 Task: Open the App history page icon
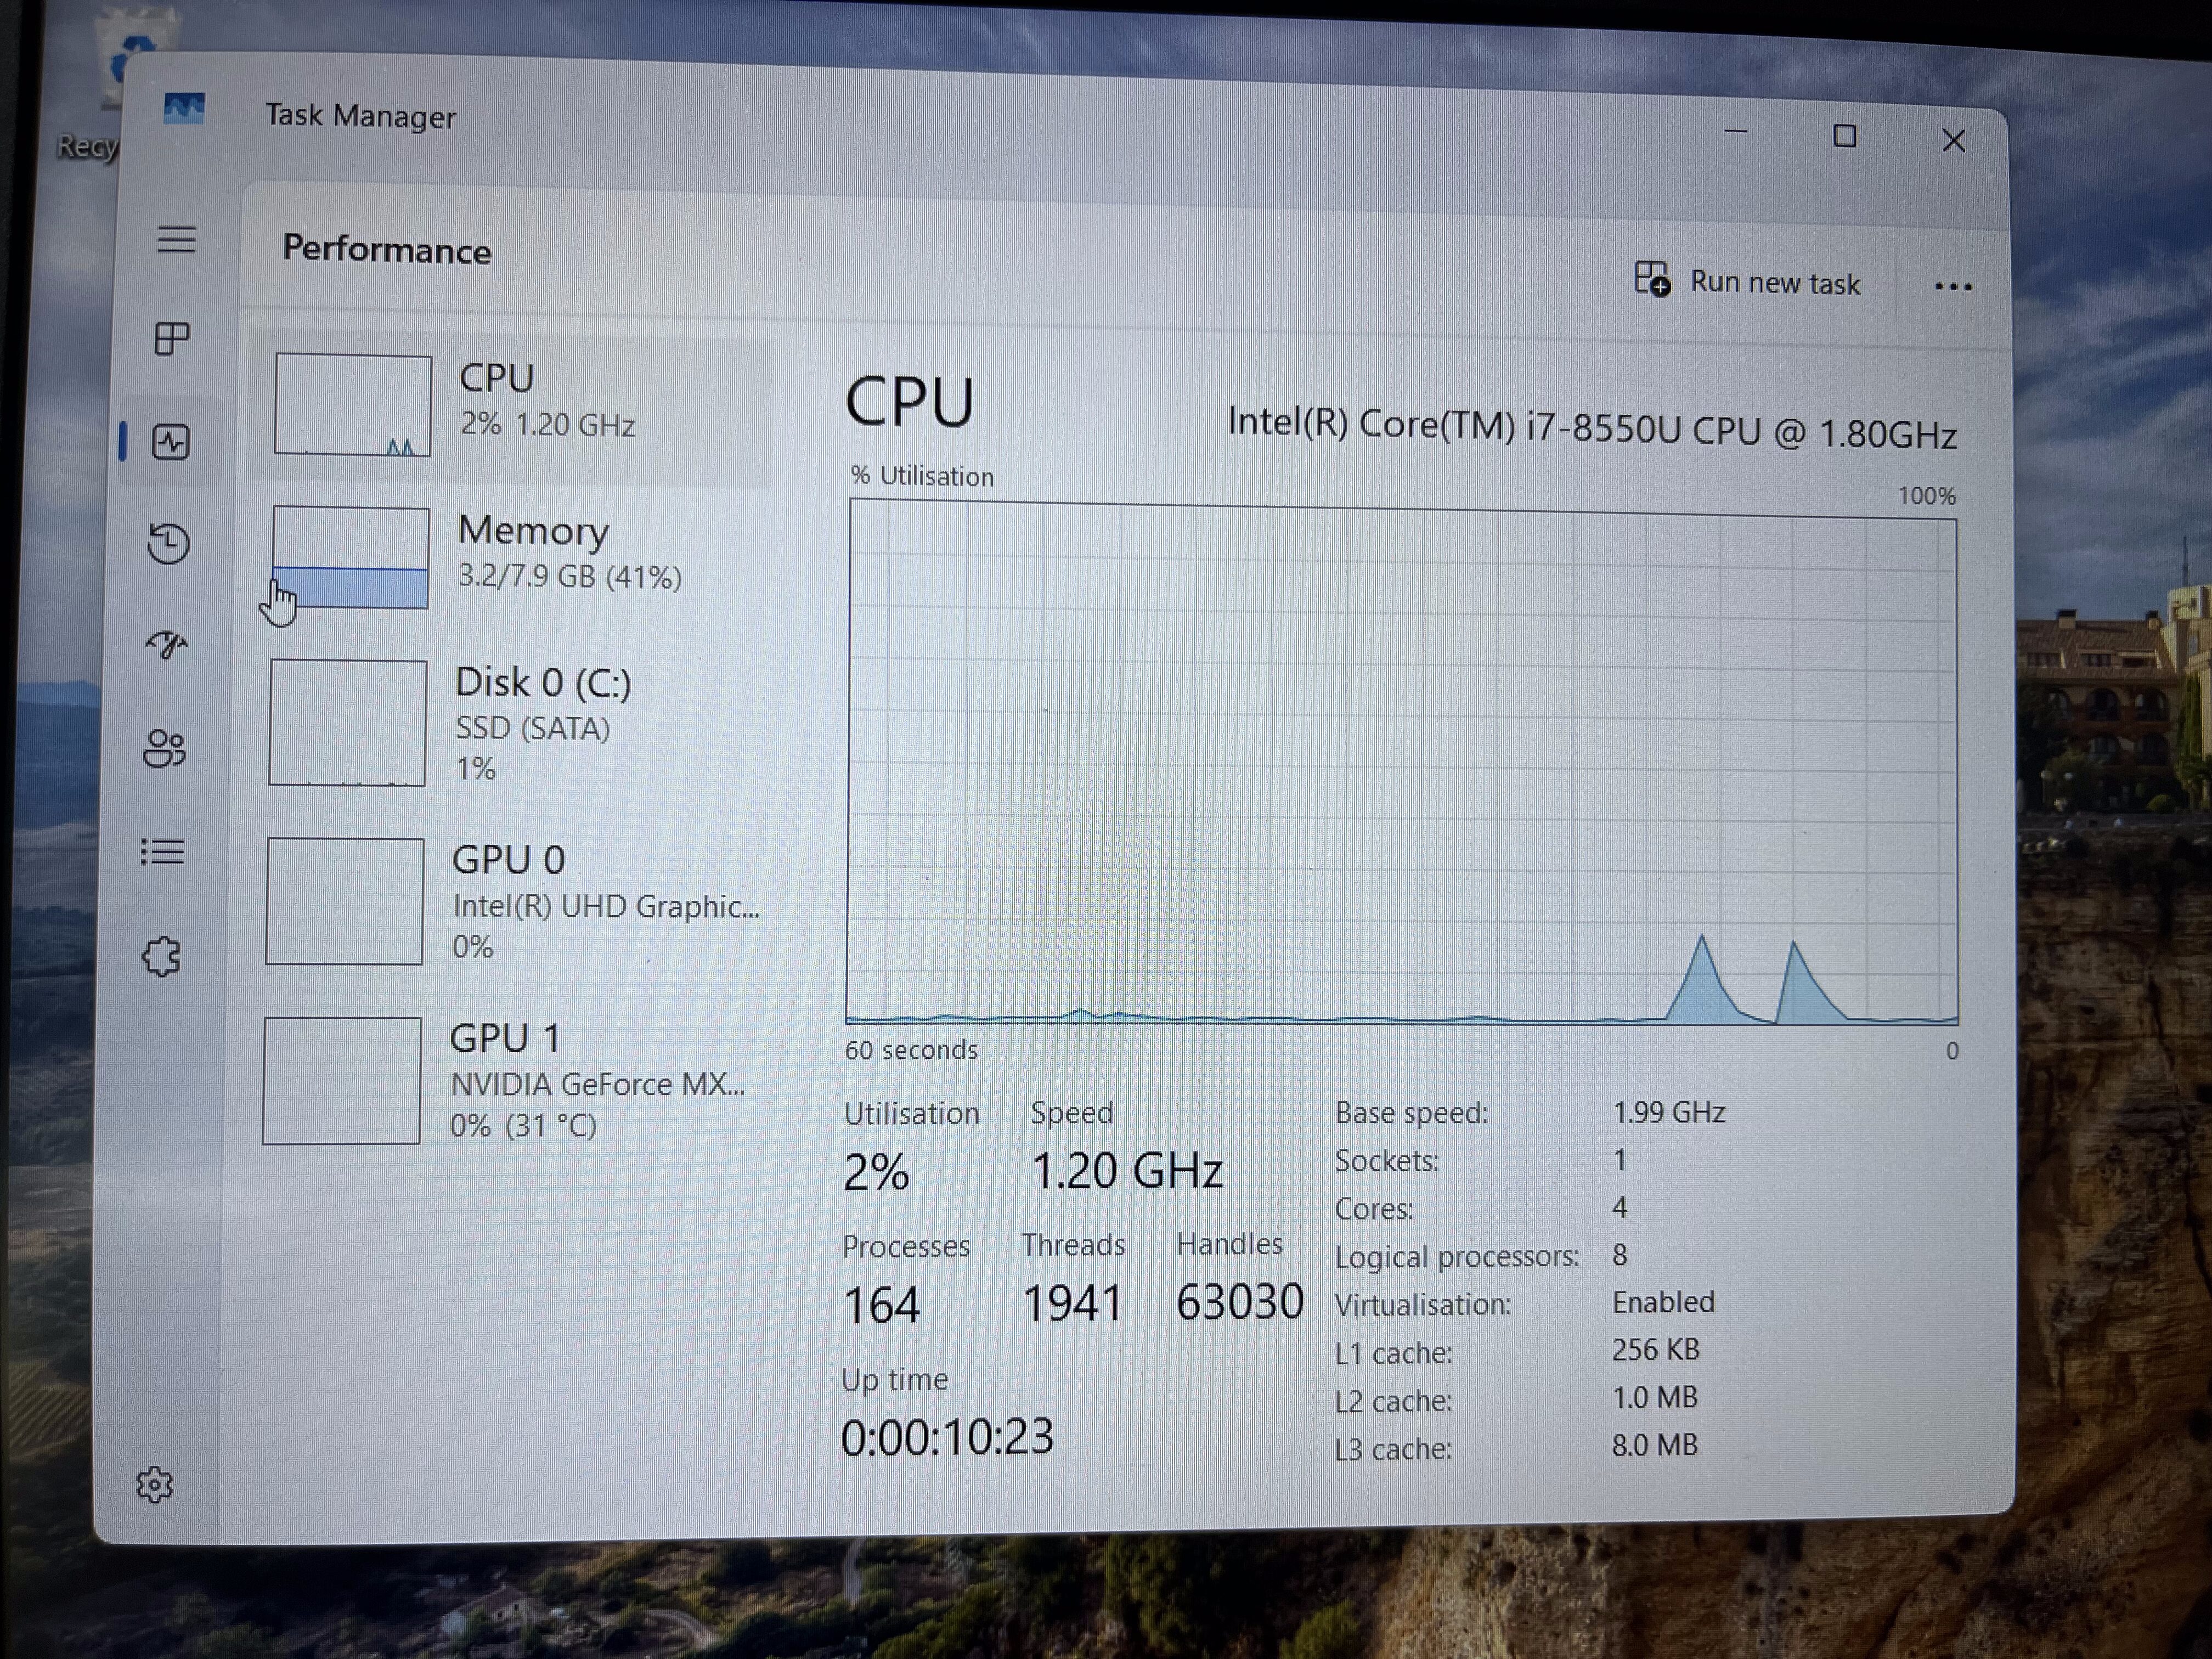[168, 544]
